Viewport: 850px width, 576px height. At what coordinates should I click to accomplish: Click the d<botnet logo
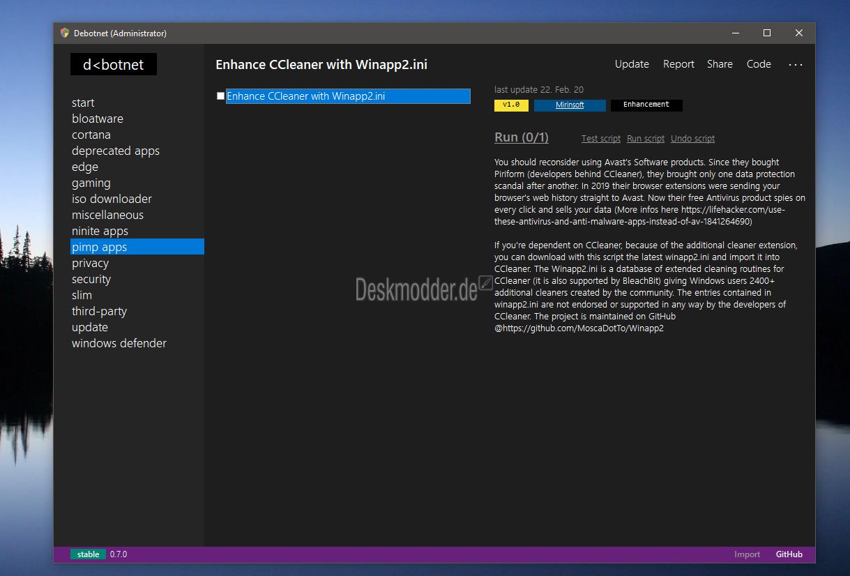[114, 64]
